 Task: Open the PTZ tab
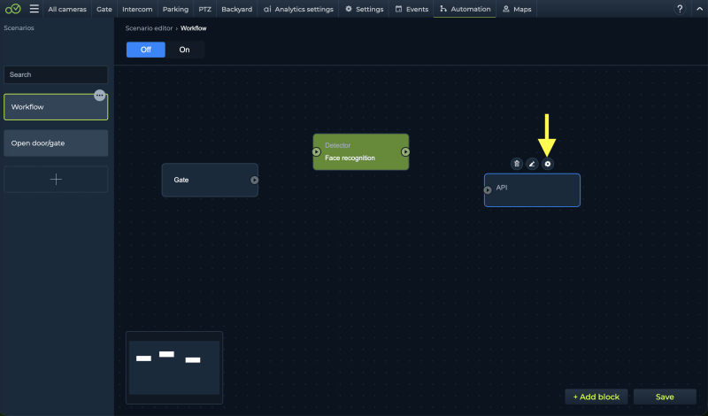tap(205, 9)
